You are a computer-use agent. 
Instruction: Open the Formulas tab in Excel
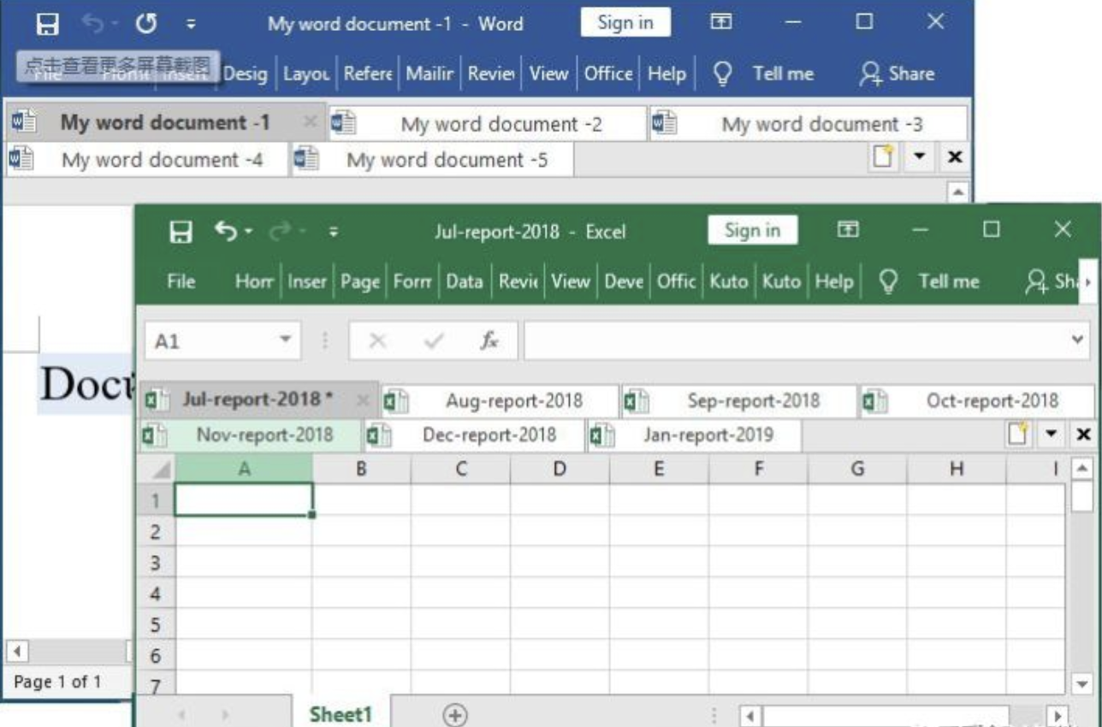tap(413, 281)
